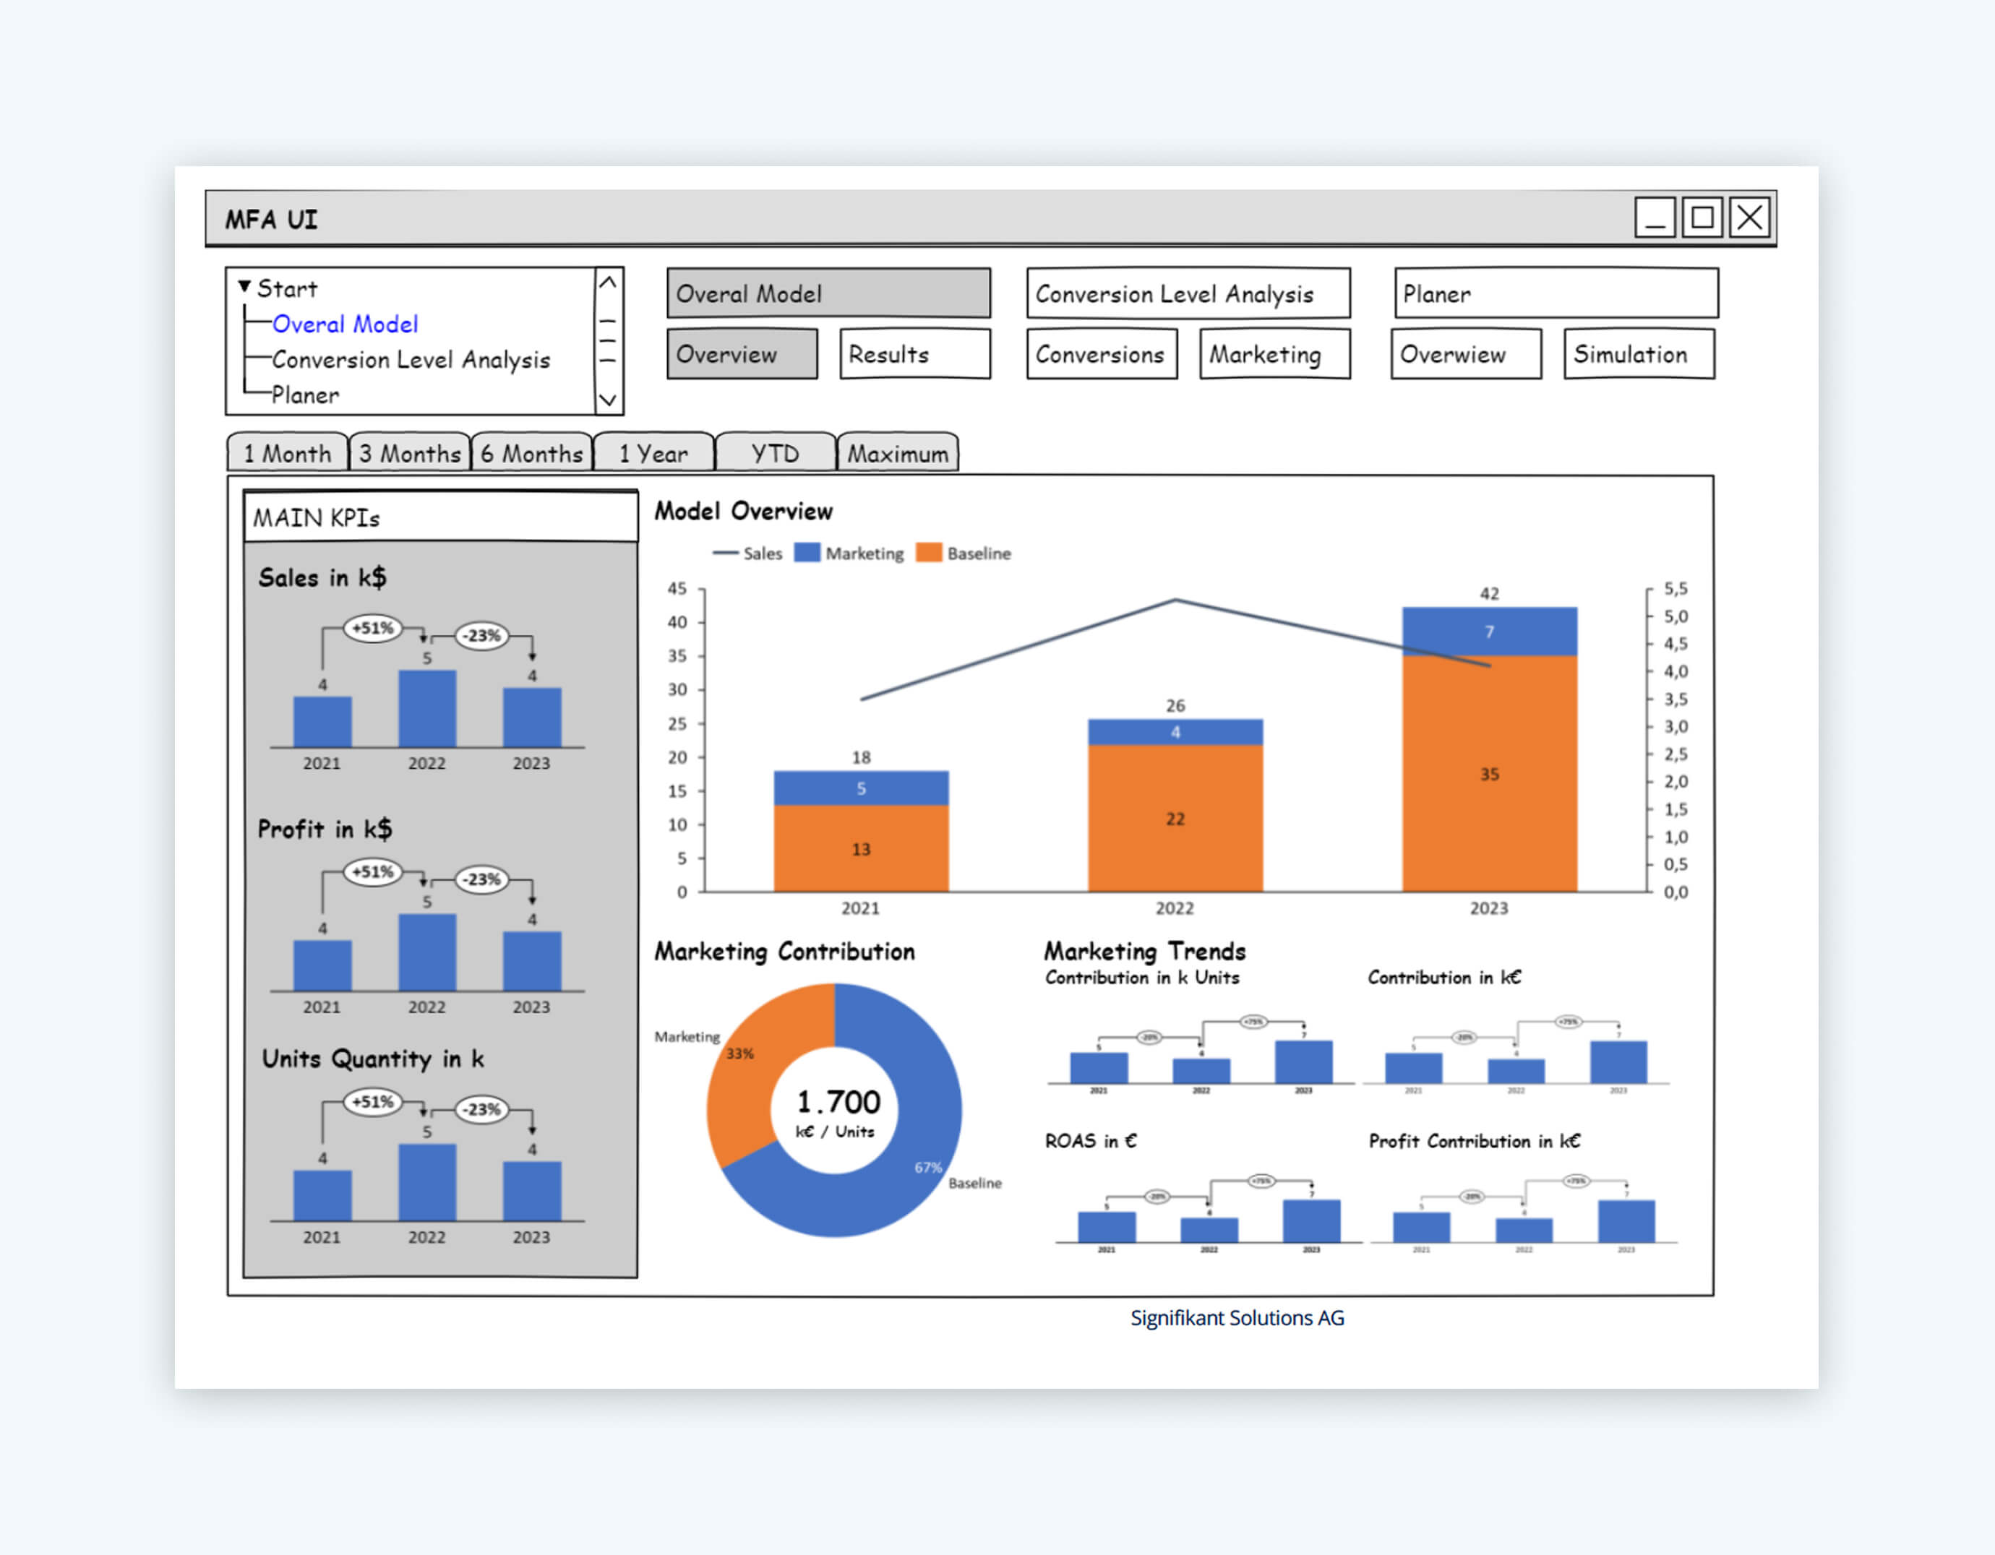This screenshot has width=1995, height=1555.
Task: Switch to the 6 Months tab
Action: tap(531, 454)
